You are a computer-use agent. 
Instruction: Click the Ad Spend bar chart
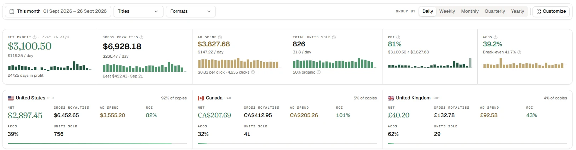(240, 63)
